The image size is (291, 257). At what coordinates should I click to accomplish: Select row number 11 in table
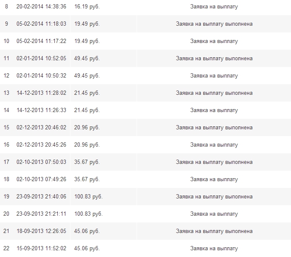tap(6, 59)
